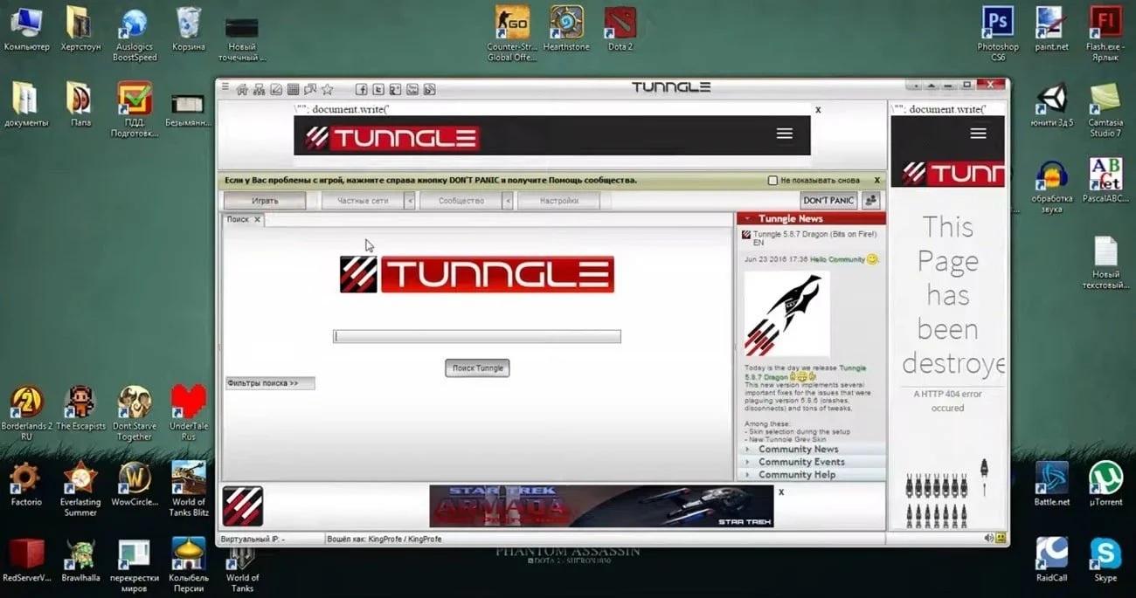The image size is (1136, 598).
Task: Collapse the Tunngle News panel header
Action: click(811, 218)
